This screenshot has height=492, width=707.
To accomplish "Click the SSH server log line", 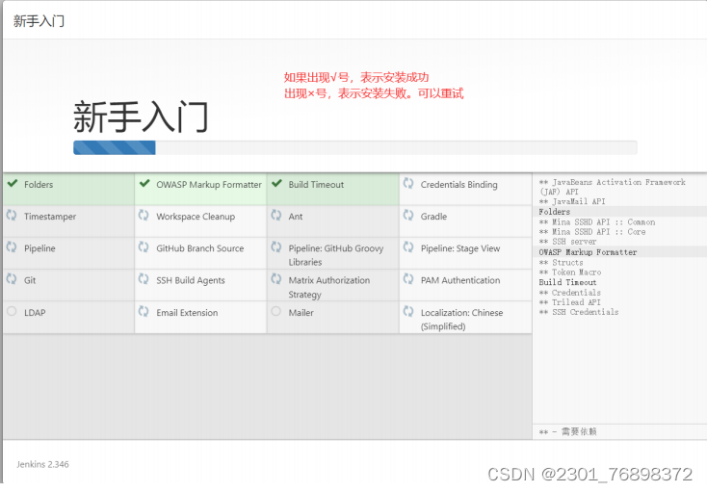I will 567,242.
